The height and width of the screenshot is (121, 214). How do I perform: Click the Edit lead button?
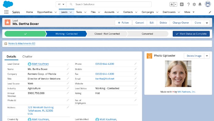152,23
